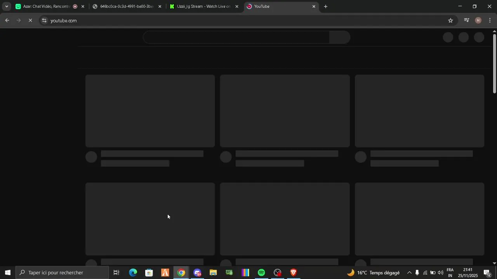The image size is (497, 279).
Task: Open the purple chat app in taskbar
Action: (197, 273)
